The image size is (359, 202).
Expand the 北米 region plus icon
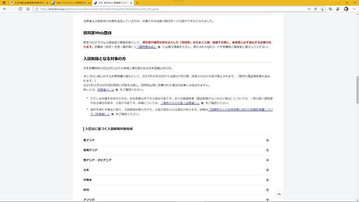coord(267,170)
